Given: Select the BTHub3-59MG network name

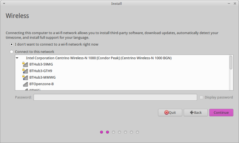Looking at the screenshot, I should click(41, 64).
